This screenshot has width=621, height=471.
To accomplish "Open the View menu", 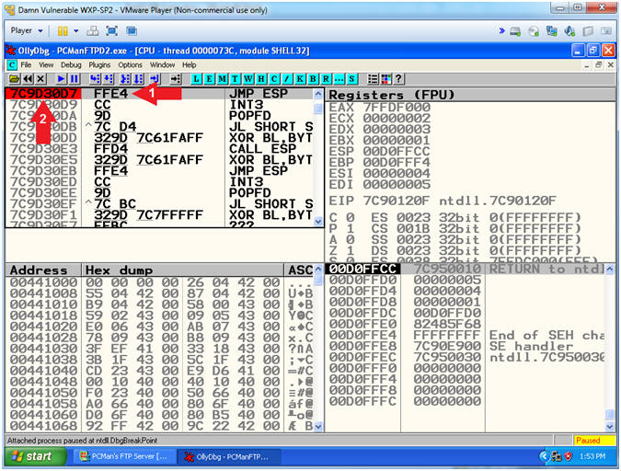I will pyautogui.click(x=46, y=65).
